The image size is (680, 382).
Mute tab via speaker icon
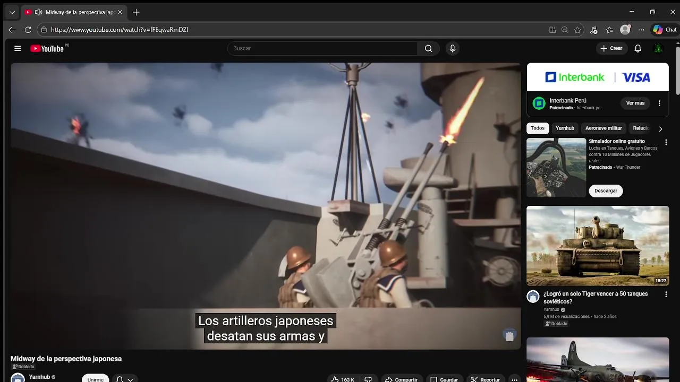click(38, 12)
